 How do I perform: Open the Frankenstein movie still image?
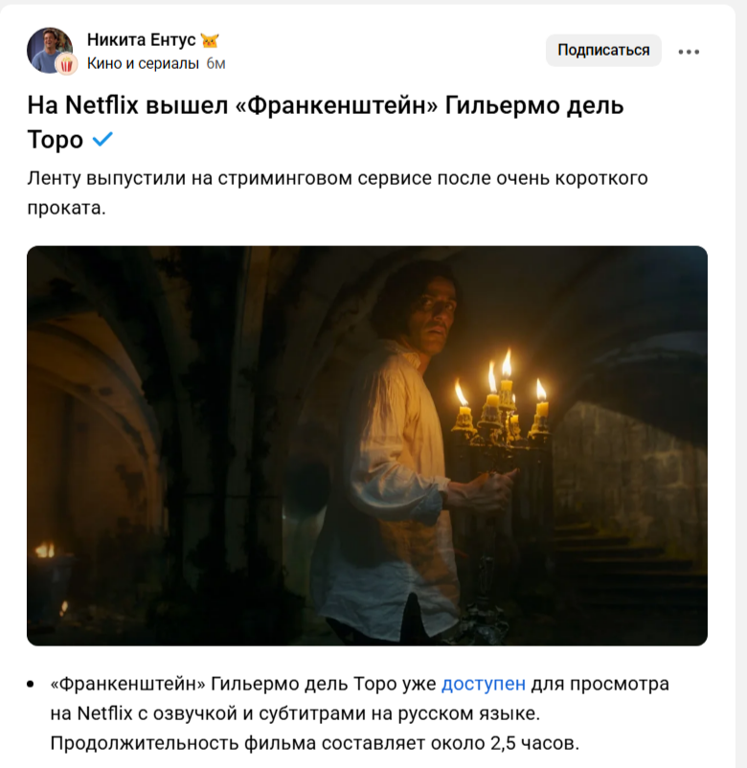click(367, 445)
